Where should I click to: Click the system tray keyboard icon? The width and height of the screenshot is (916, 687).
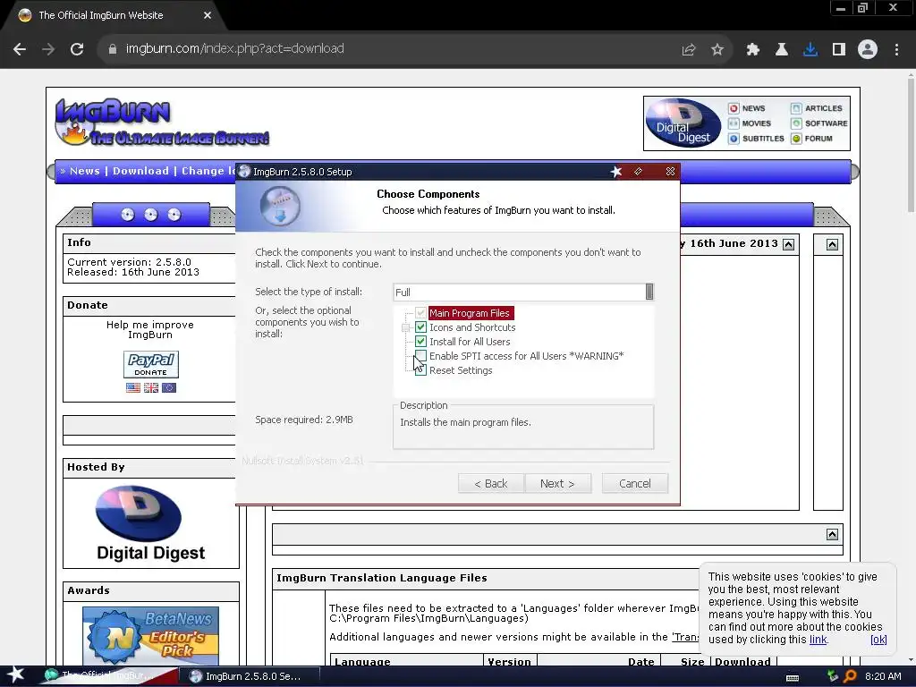(x=793, y=677)
